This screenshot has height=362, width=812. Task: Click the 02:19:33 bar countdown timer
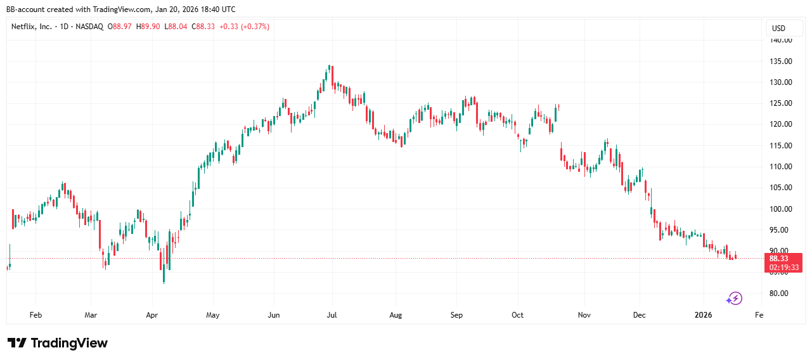[783, 268]
